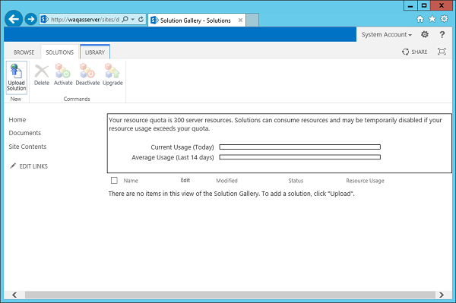Sort by the Name column header

(131, 181)
